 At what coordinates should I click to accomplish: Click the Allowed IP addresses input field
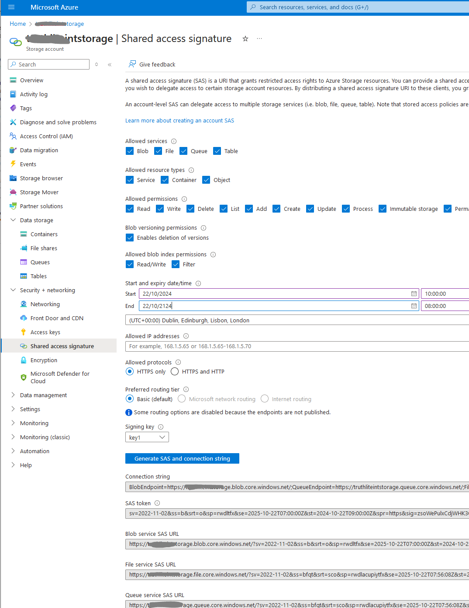[x=297, y=346]
